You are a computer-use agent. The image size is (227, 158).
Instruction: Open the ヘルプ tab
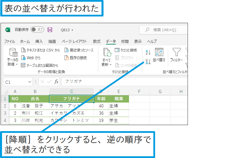coord(152,41)
